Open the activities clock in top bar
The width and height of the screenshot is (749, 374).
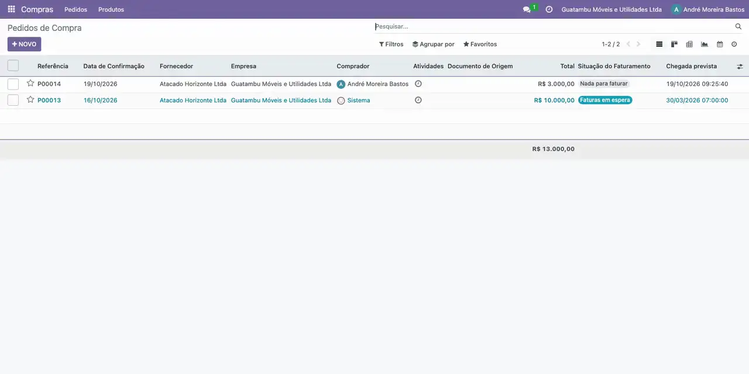point(549,9)
